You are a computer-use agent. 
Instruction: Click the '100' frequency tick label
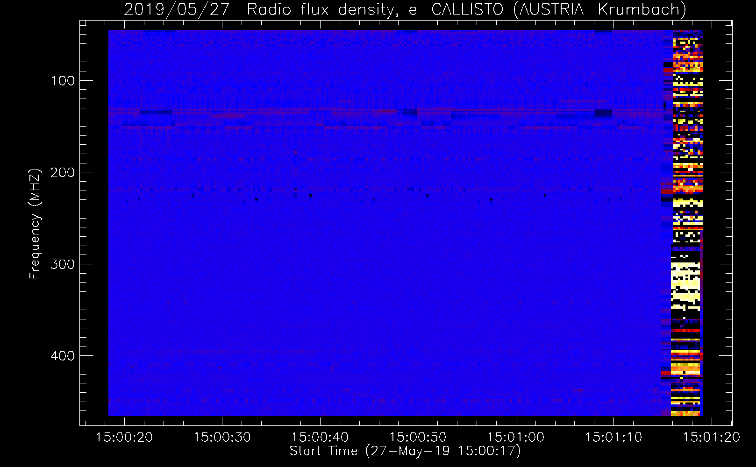point(63,81)
